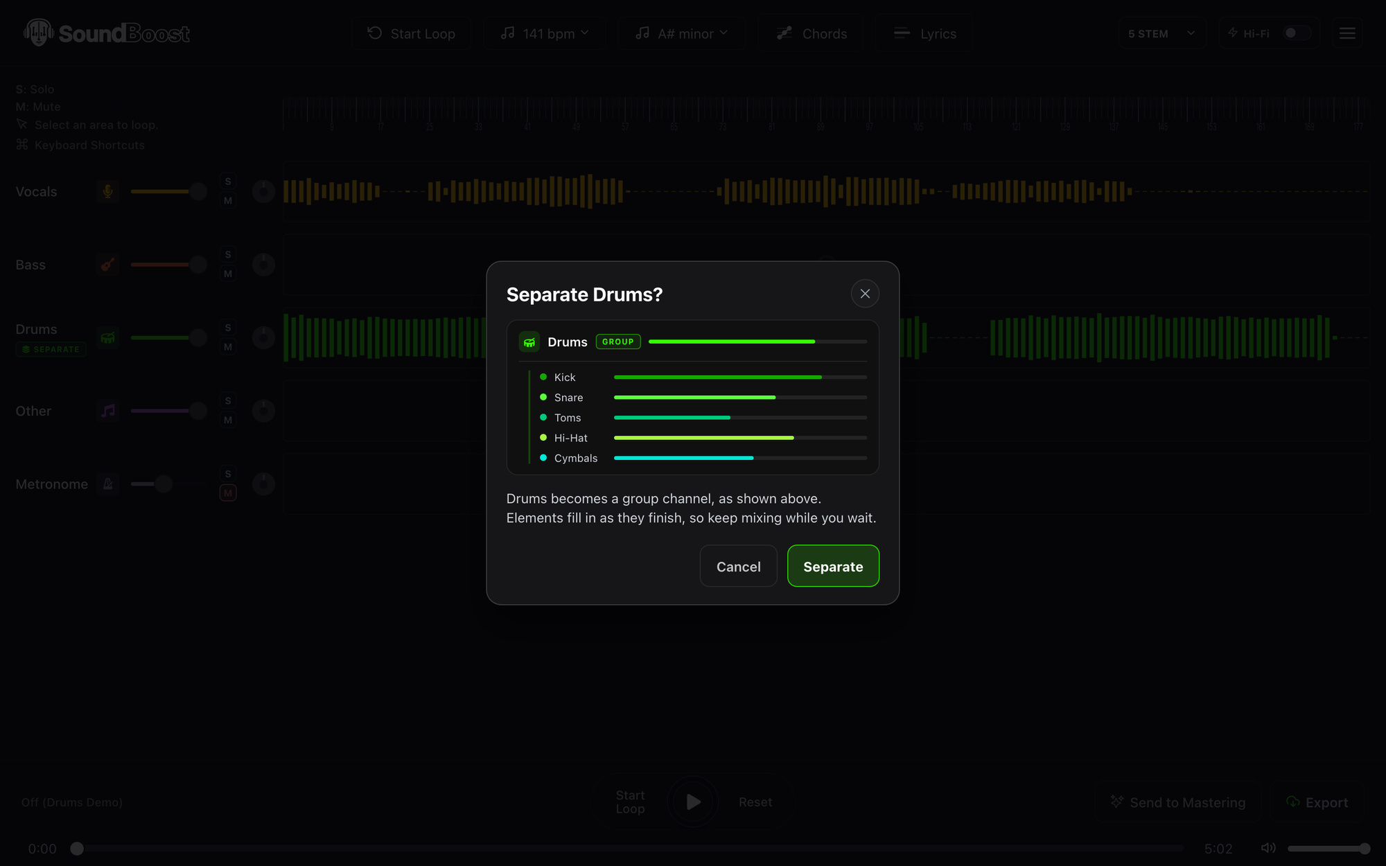Click the Vocals volume slider

pos(169,191)
